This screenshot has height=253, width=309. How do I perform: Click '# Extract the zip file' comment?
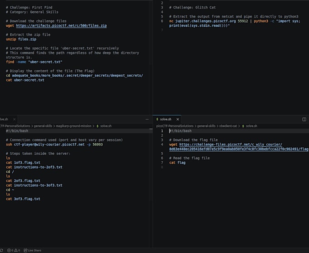(x=28, y=34)
